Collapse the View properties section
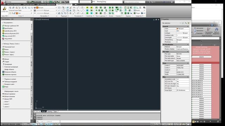Image resolution: width=225 pixels, height=126 pixels. 188,63
